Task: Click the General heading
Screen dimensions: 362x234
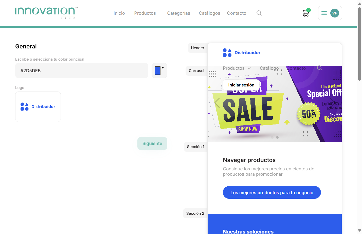Action: tap(26, 46)
